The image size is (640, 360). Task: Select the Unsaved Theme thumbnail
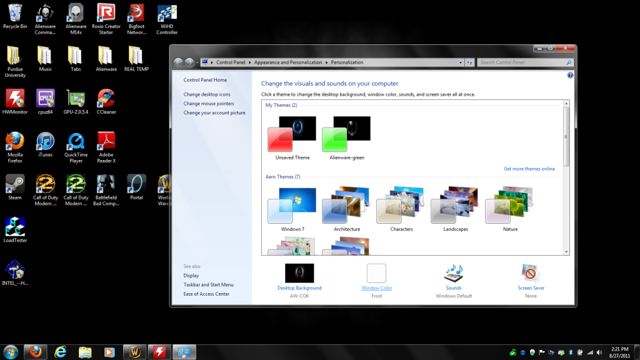click(x=292, y=134)
